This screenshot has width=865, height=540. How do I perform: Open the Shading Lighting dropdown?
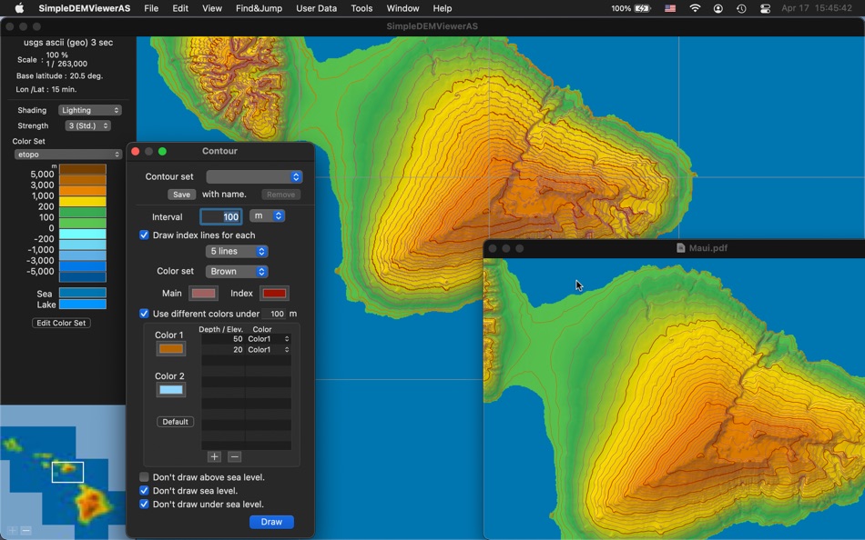point(89,110)
